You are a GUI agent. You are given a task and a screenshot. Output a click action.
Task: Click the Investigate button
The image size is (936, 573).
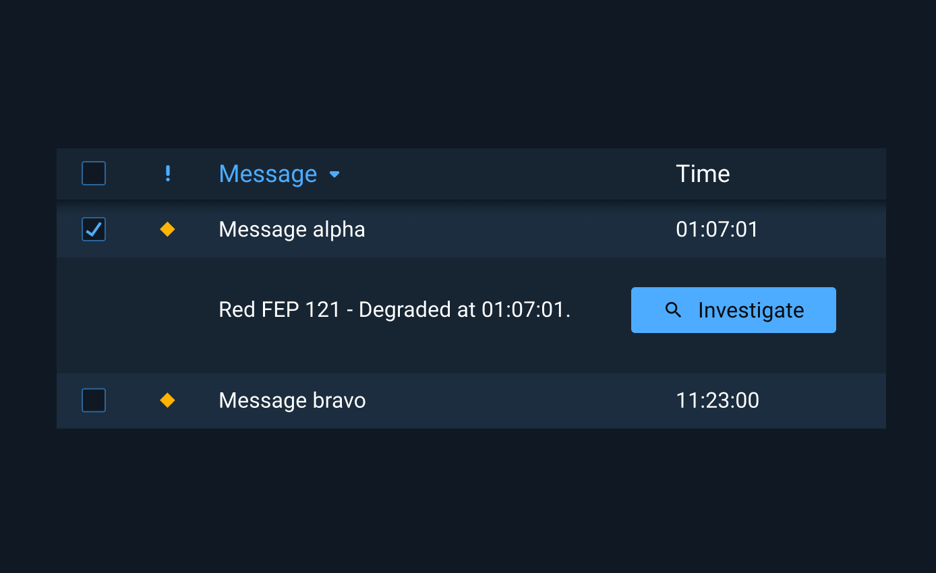pos(734,310)
